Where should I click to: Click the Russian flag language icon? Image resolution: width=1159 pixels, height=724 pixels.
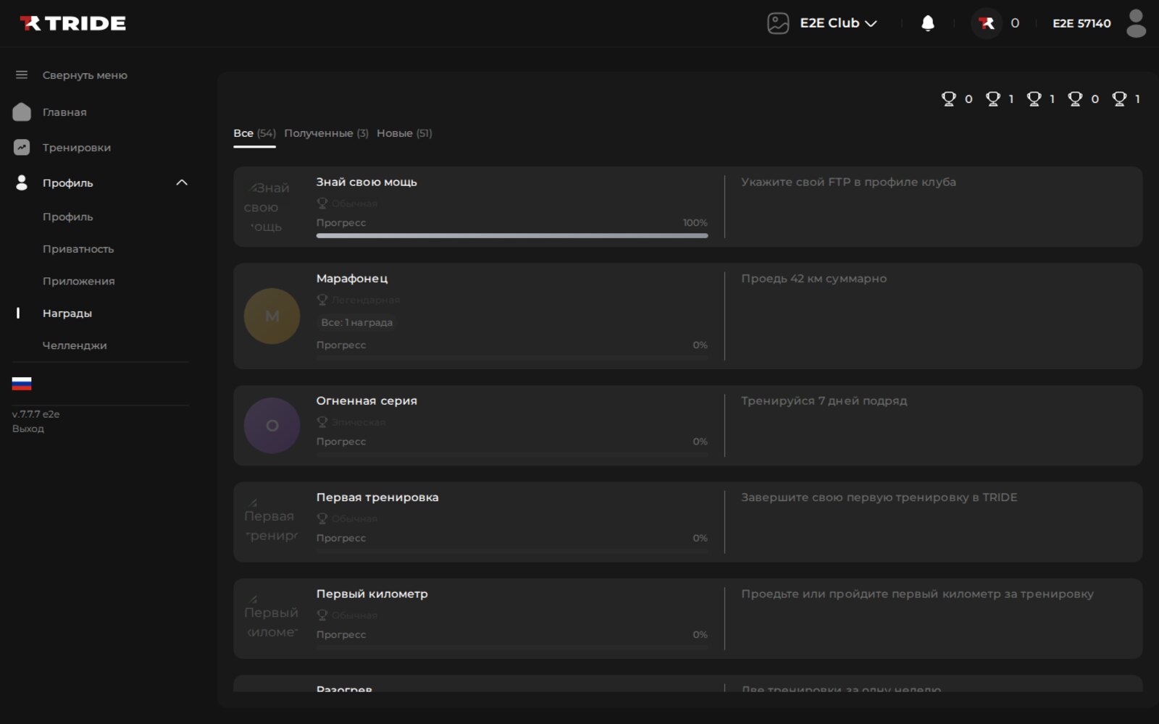point(22,383)
